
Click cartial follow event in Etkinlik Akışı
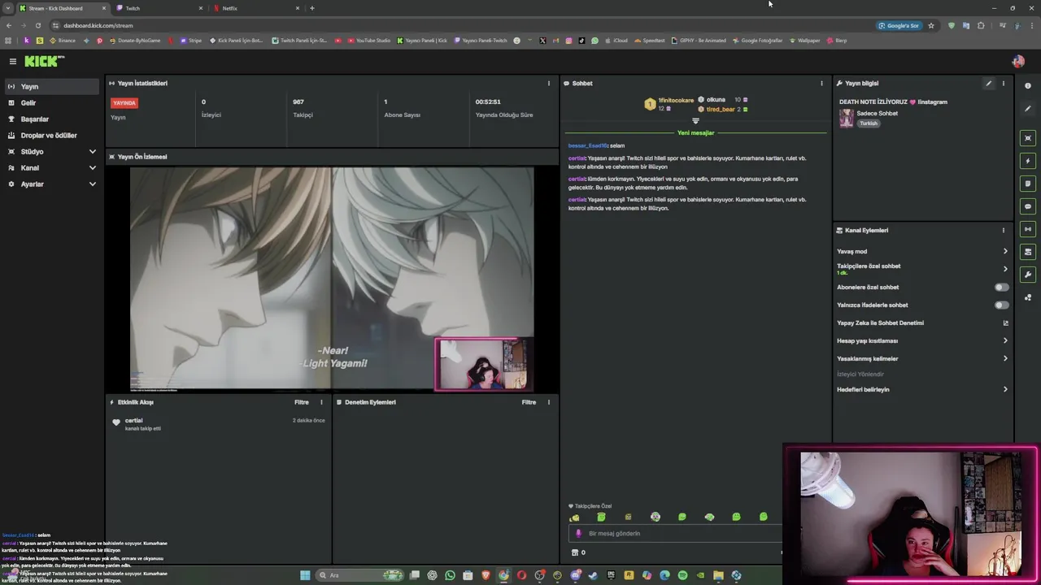[x=219, y=423]
